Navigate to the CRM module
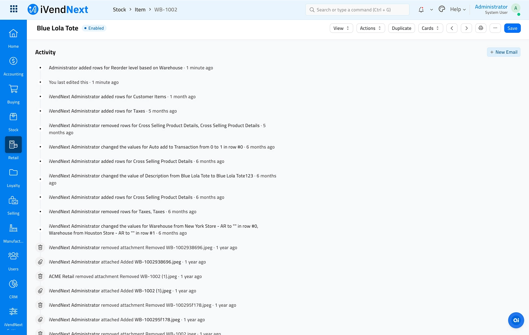The height and width of the screenshot is (335, 529). click(13, 288)
